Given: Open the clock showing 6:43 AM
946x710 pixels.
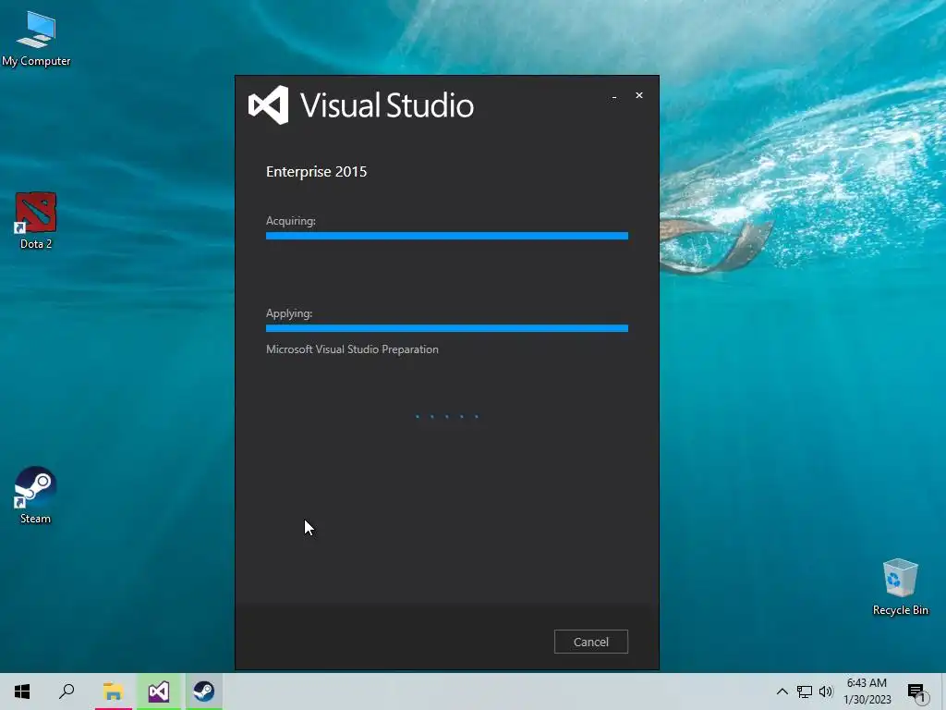Looking at the screenshot, I should [867, 692].
